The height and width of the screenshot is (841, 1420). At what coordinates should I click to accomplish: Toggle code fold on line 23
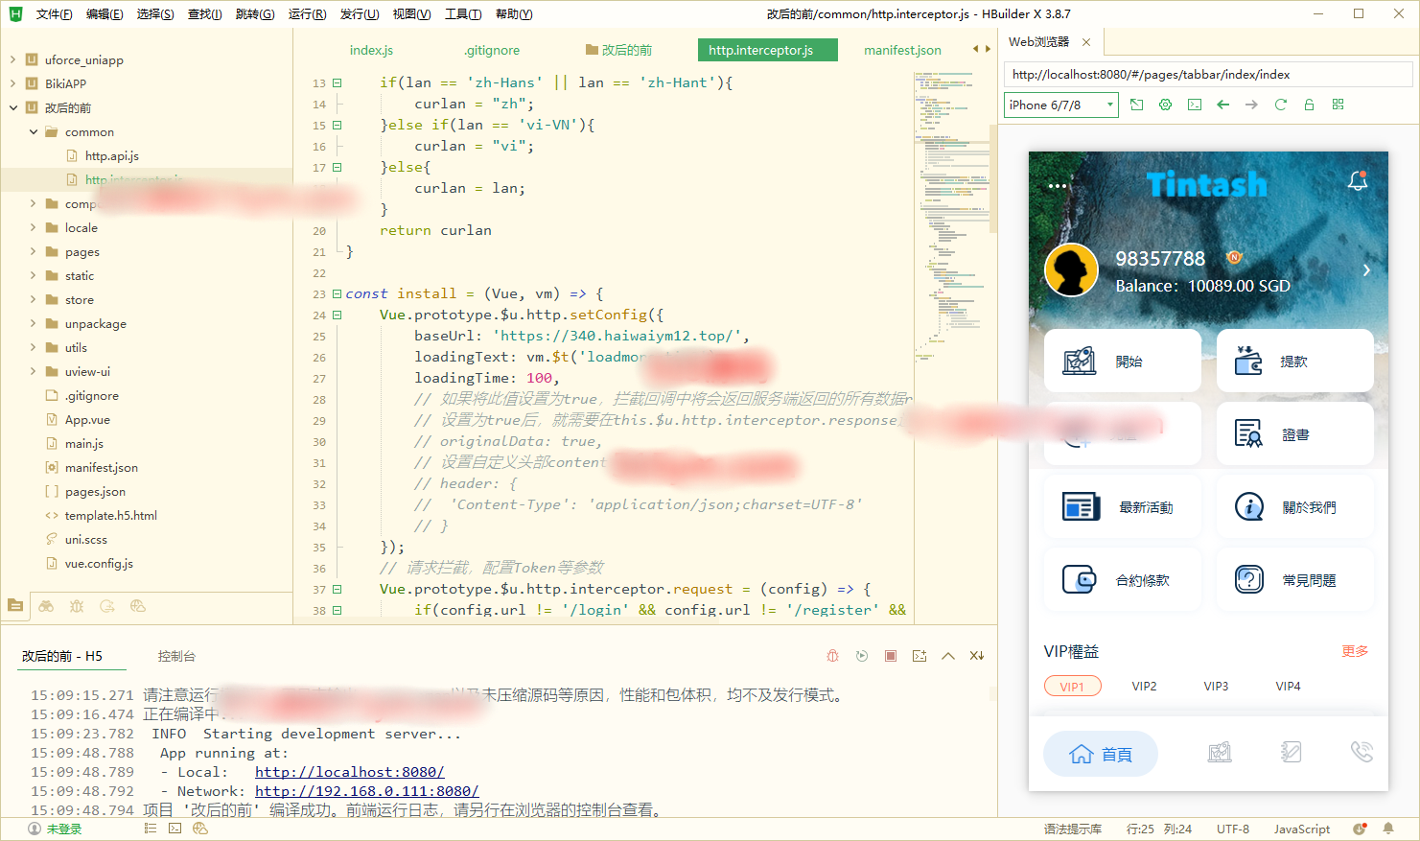click(337, 294)
